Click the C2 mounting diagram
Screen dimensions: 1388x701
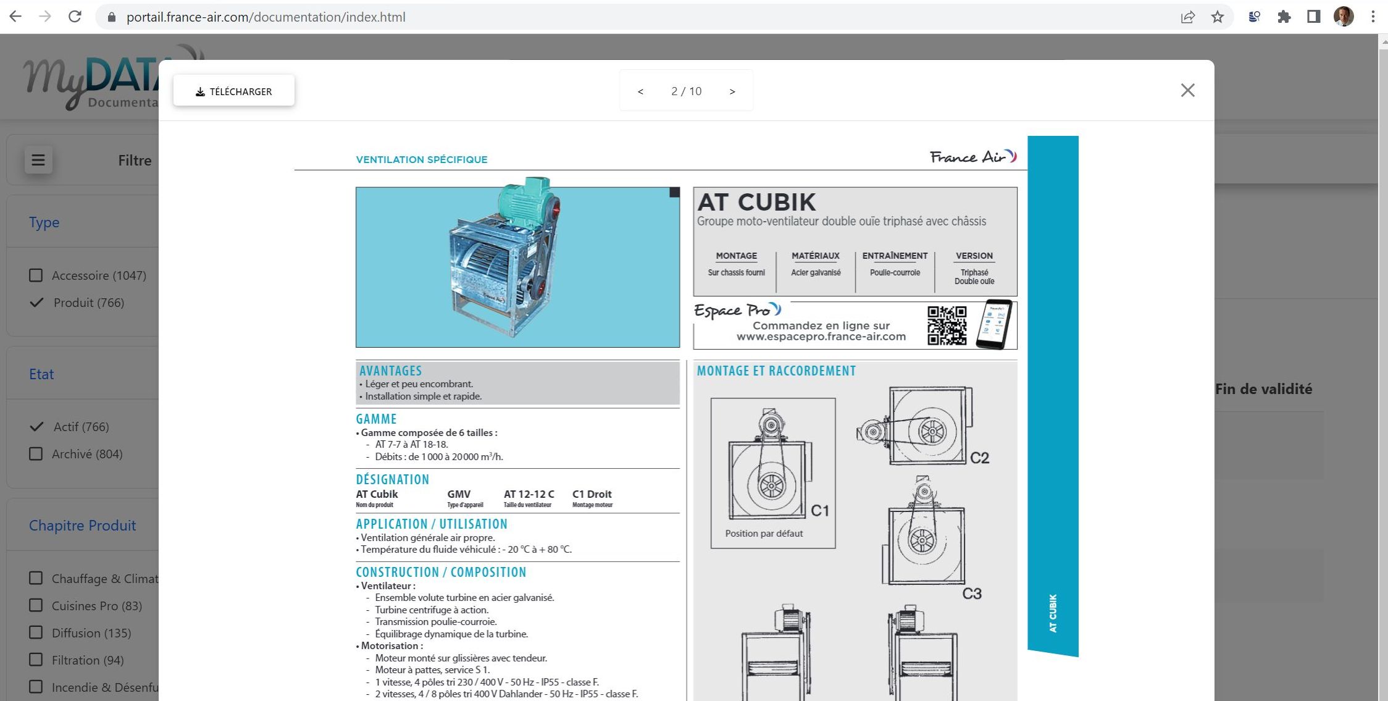pyautogui.click(x=922, y=426)
